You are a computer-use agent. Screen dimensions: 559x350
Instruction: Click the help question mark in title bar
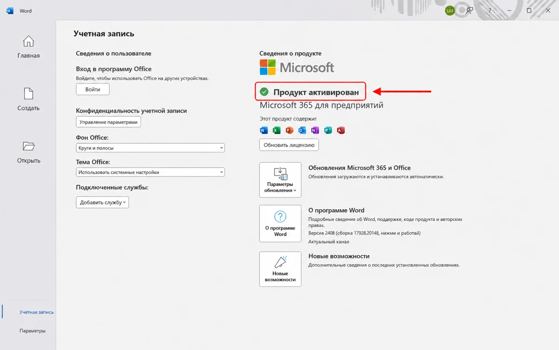click(490, 10)
